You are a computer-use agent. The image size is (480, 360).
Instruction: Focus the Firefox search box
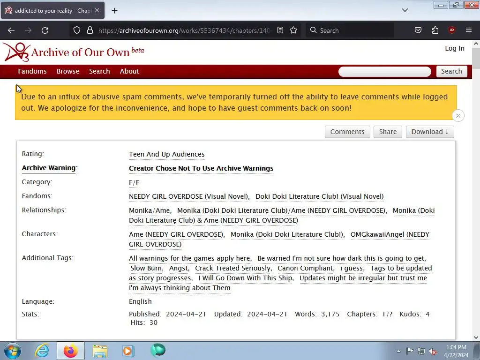tap(350, 30)
